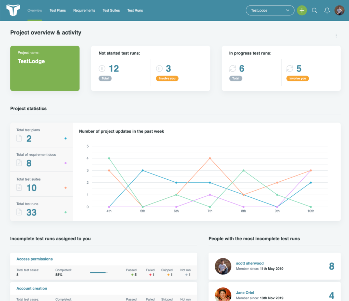Click the pause icon beside total not started runs

(x=102, y=68)
